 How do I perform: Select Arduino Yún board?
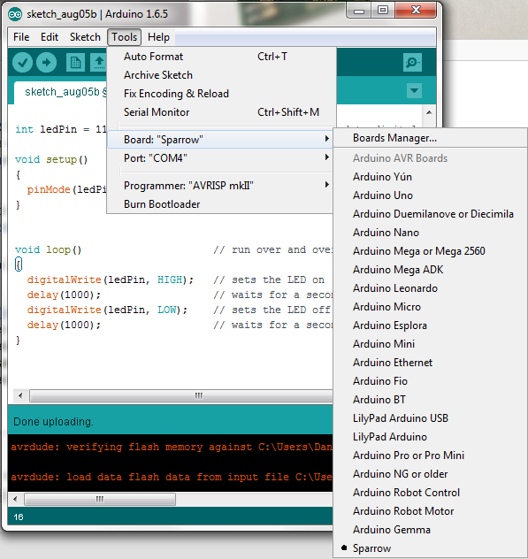[431, 177]
